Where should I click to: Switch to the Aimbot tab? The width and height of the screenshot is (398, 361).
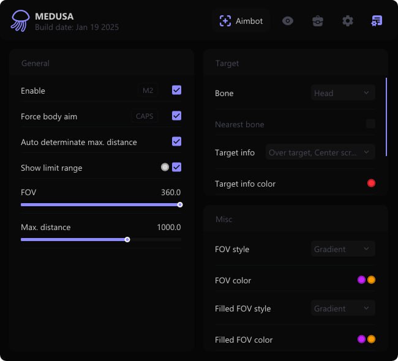(241, 21)
